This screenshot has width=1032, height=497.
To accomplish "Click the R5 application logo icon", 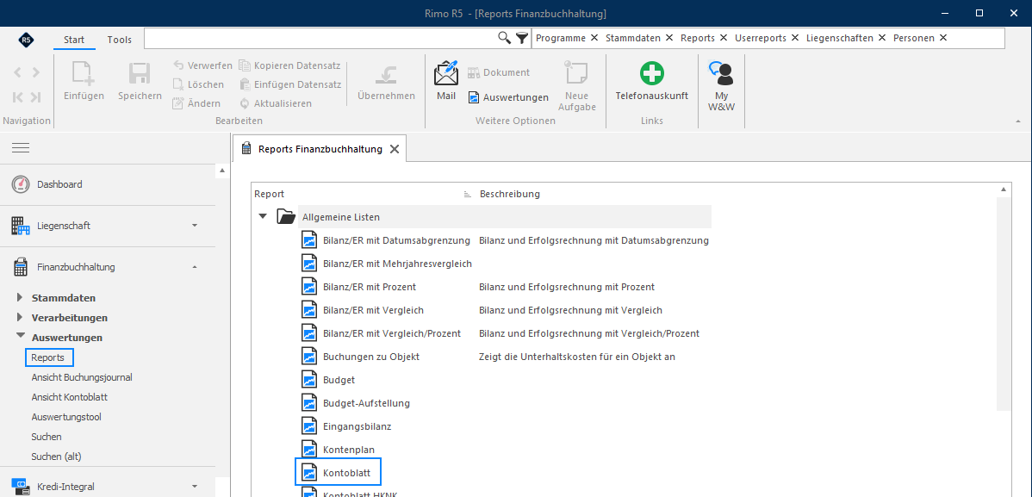I will [x=27, y=40].
